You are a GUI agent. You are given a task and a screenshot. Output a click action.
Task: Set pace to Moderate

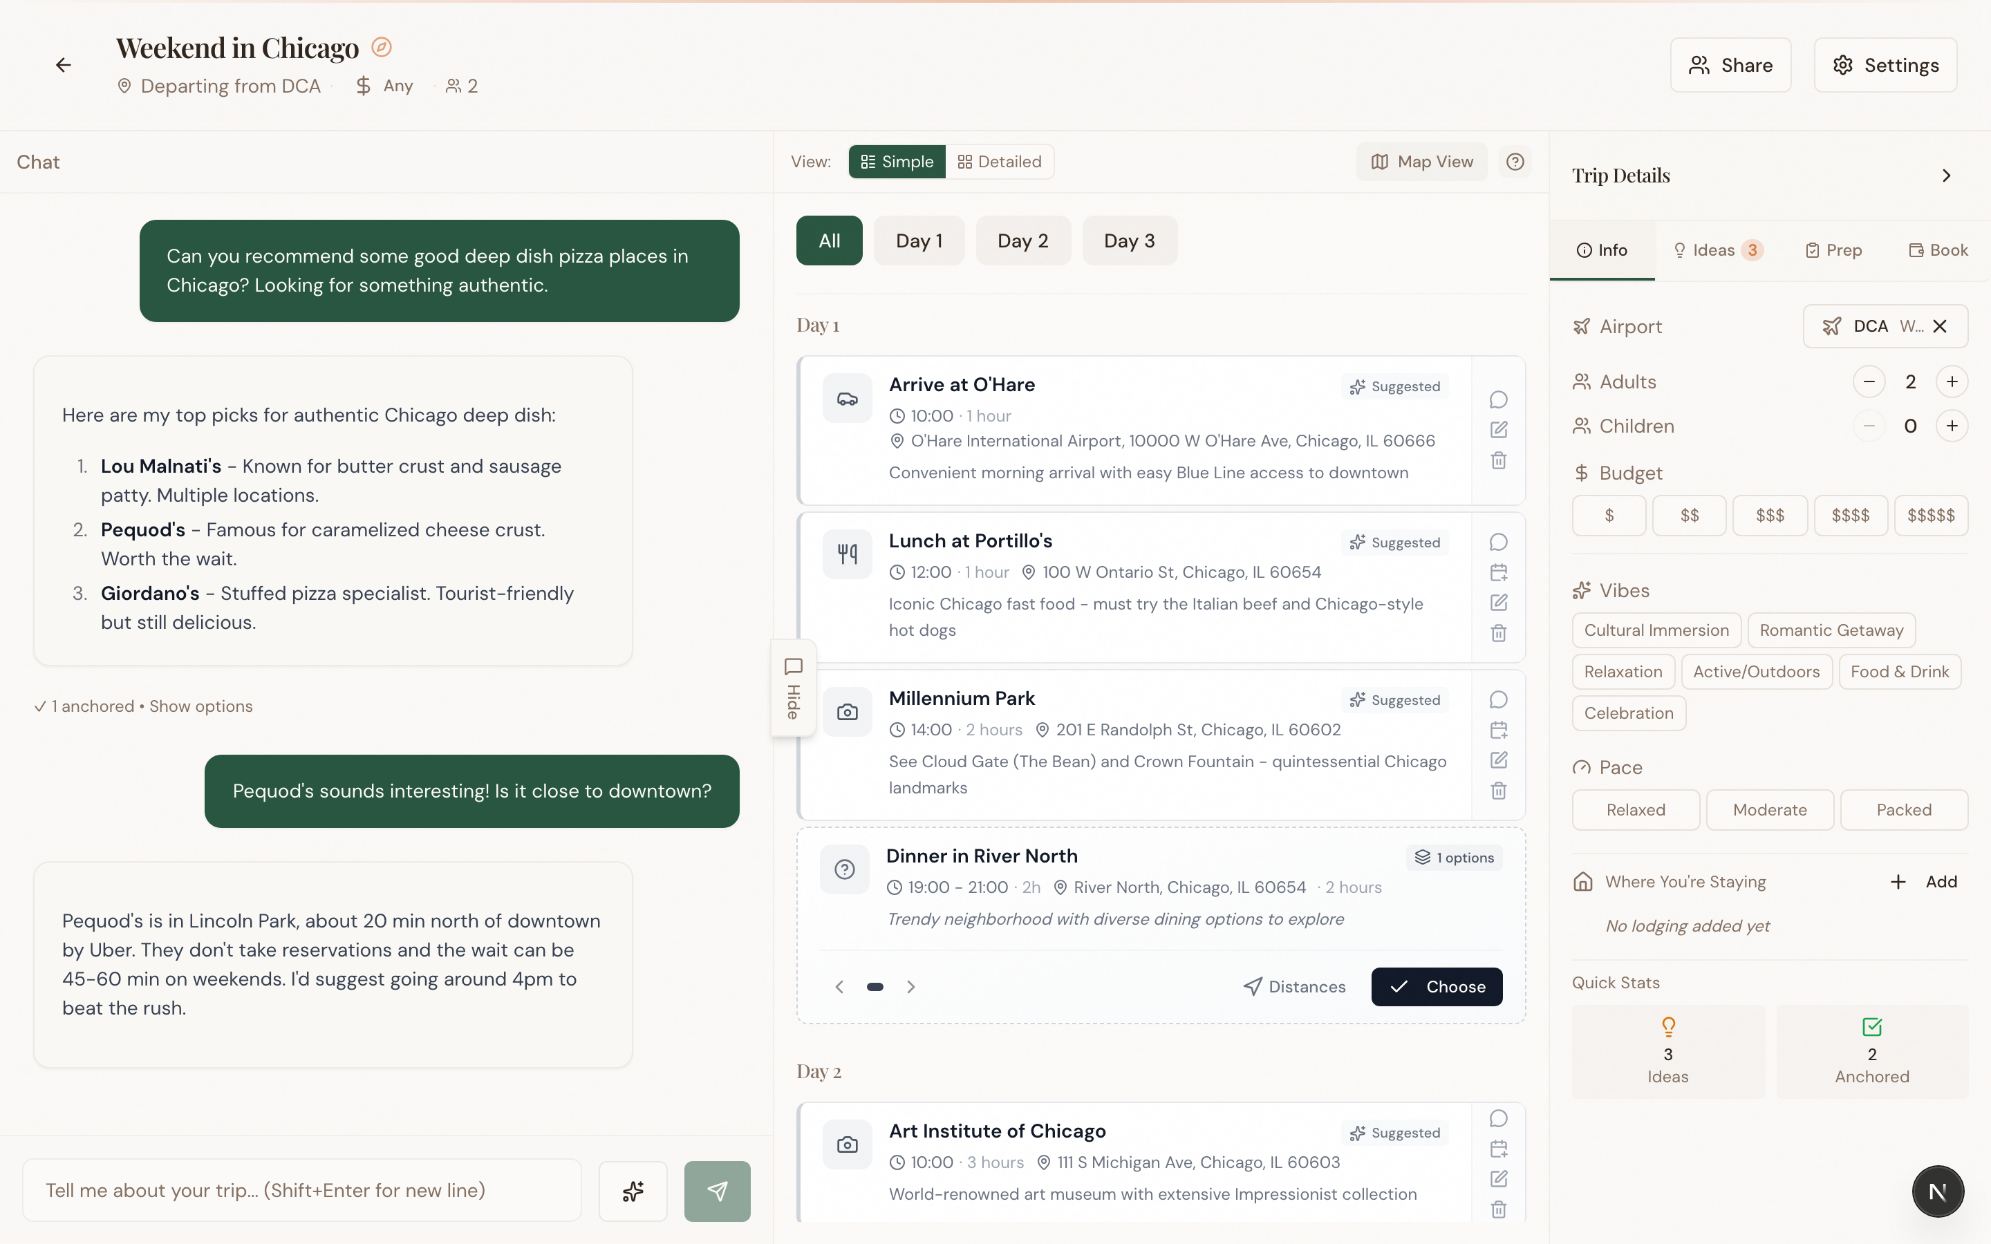pyautogui.click(x=1769, y=809)
